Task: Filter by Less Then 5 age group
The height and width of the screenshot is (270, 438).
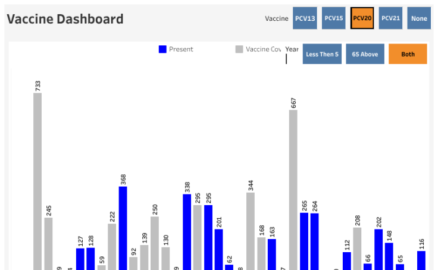Action: [x=322, y=54]
